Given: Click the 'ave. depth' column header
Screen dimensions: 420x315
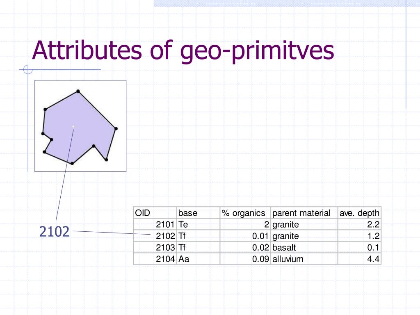Looking at the screenshot, I should (x=359, y=213).
